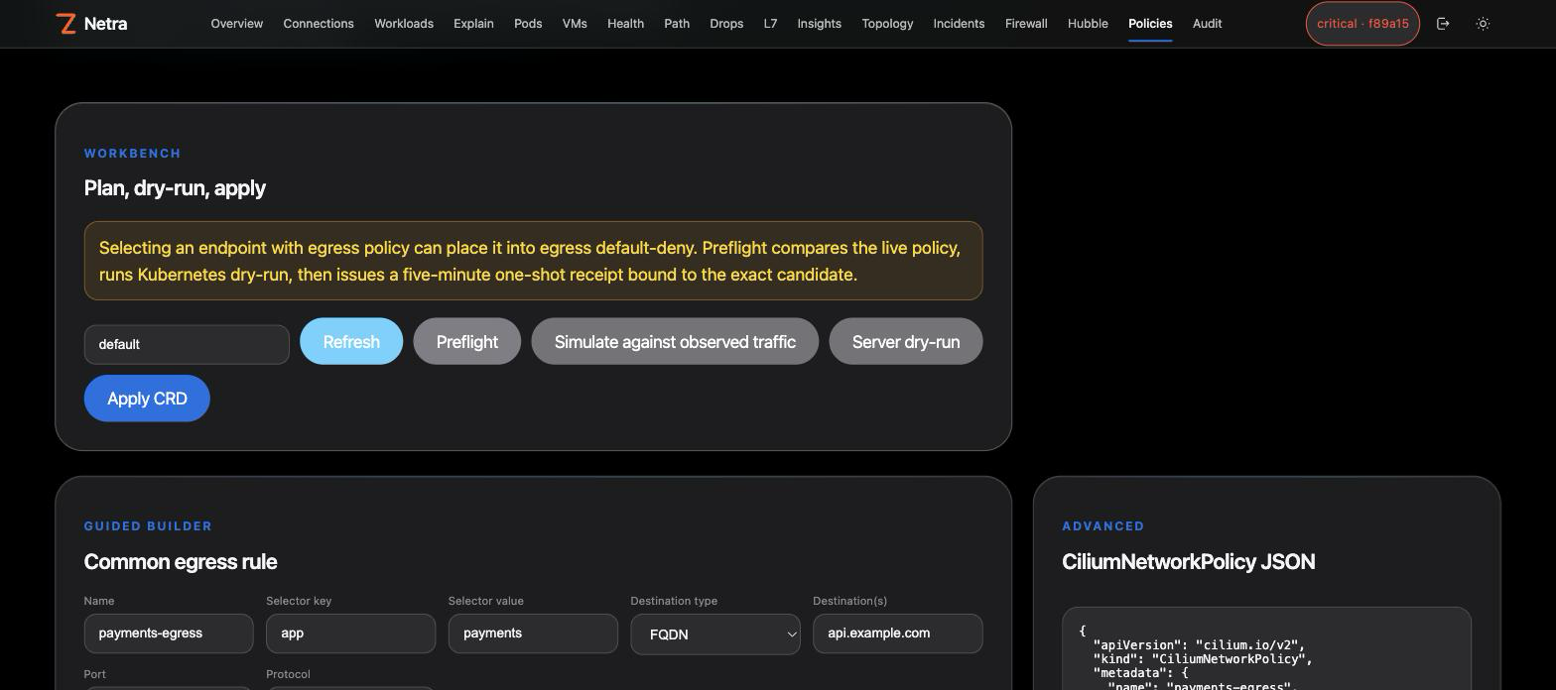Image resolution: width=1556 pixels, height=690 pixels.
Task: Click the Destination type label
Action: coord(674,601)
